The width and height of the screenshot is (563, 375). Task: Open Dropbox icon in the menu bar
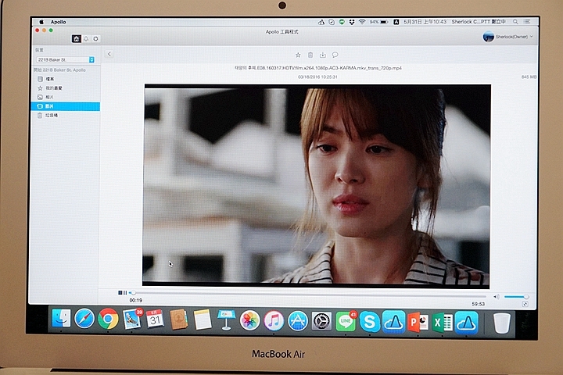click(352, 22)
